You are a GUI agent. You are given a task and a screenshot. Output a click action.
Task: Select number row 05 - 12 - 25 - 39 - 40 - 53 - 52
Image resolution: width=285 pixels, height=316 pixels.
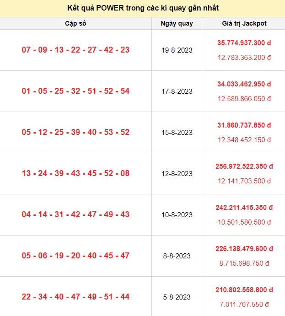75,132
